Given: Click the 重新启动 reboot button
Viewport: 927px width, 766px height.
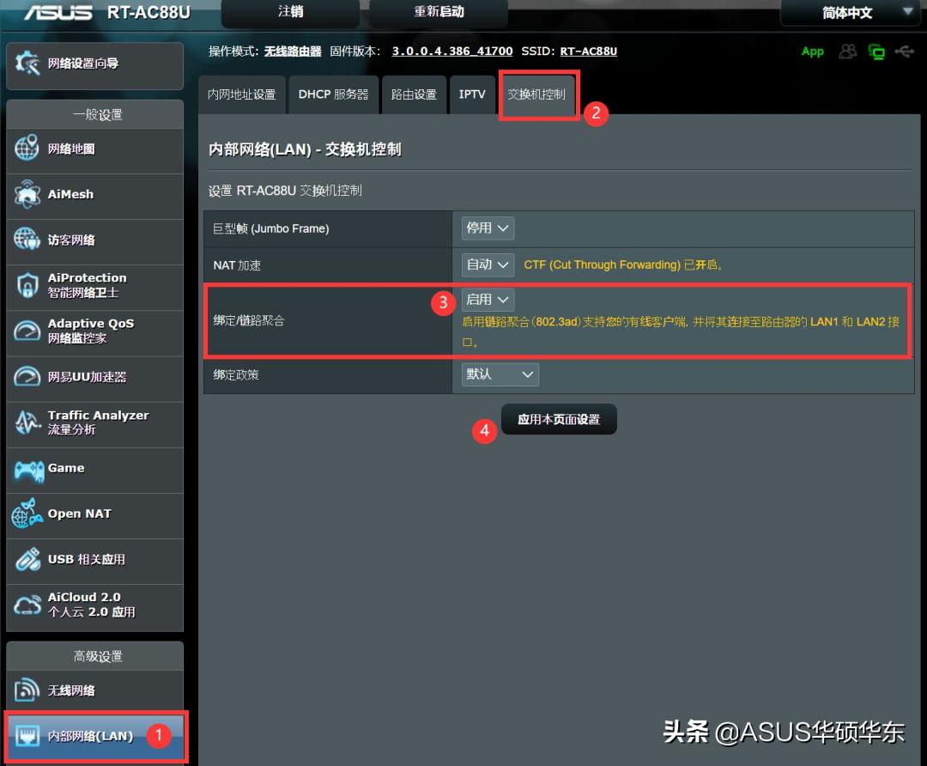Looking at the screenshot, I should 439,12.
